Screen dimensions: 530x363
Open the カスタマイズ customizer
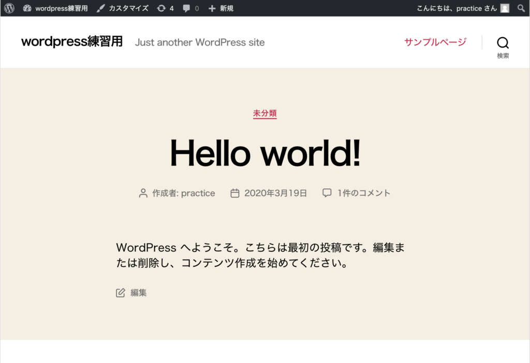123,8
